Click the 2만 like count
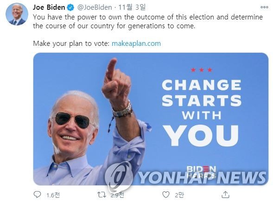 (x=179, y=195)
